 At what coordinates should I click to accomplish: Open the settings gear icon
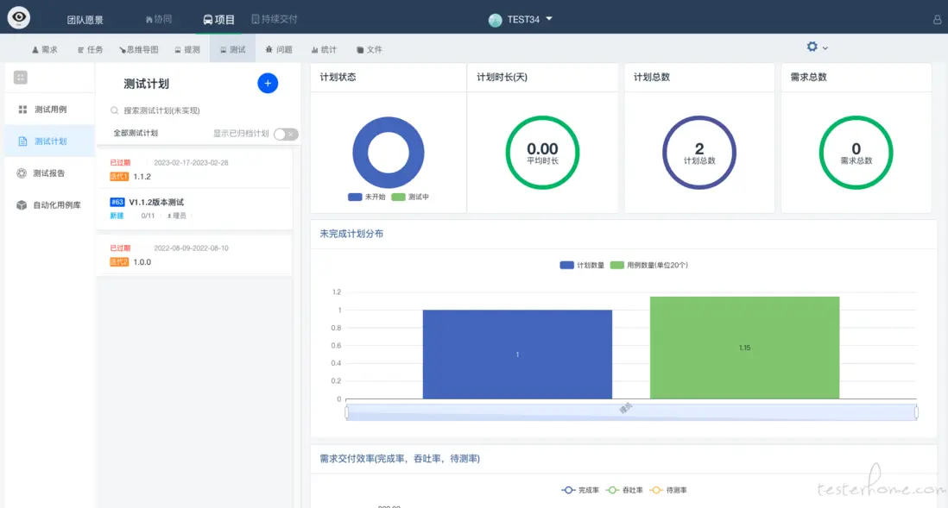(x=812, y=47)
